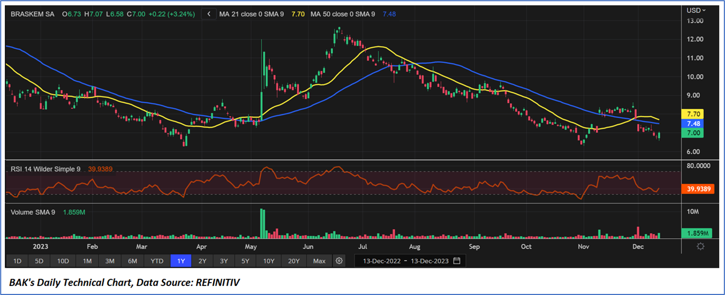Switch chart to 5Y range
The width and height of the screenshot is (725, 295).
pyautogui.click(x=245, y=261)
